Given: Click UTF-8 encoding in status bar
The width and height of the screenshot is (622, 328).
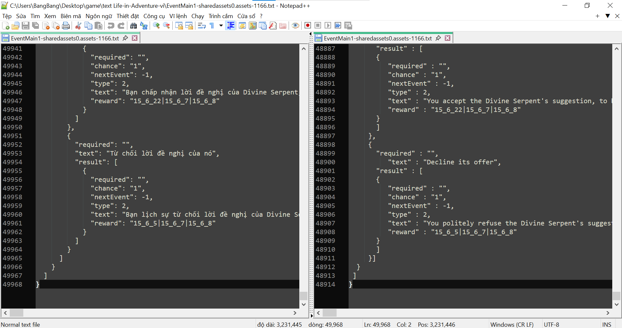Looking at the screenshot, I should pos(551,324).
